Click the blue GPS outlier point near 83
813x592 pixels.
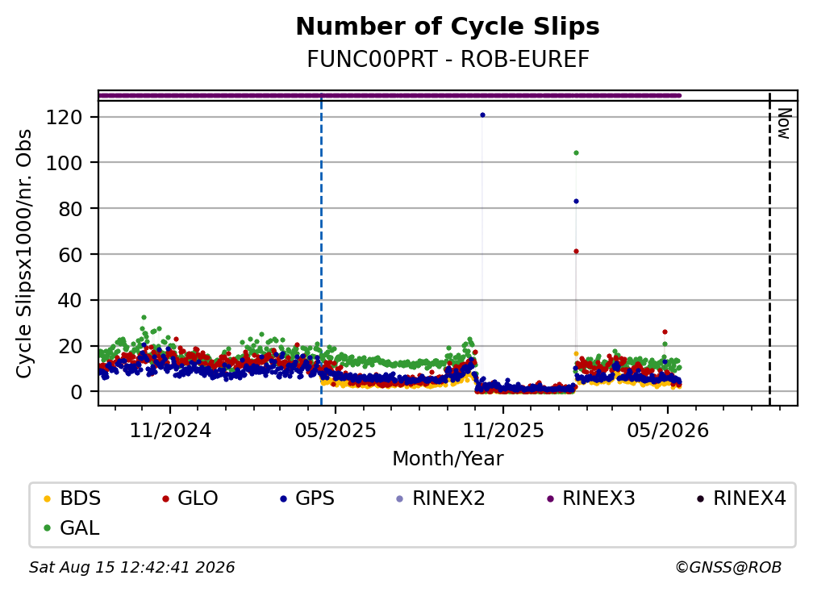(x=576, y=201)
